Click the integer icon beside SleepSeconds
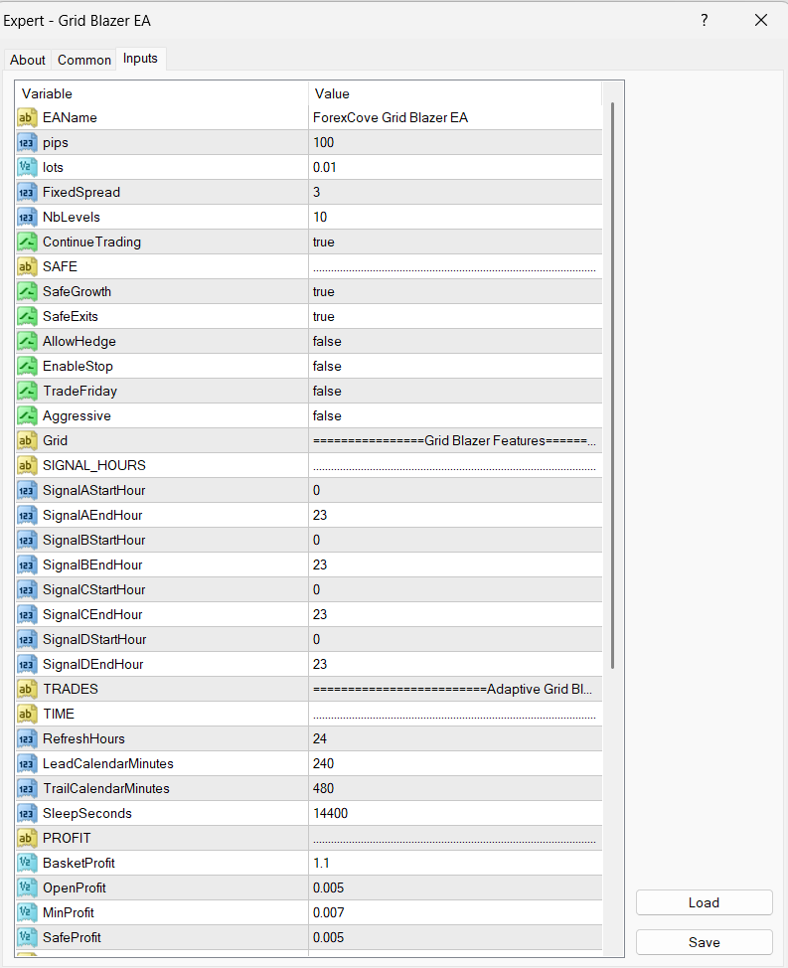The width and height of the screenshot is (788, 968). click(27, 813)
